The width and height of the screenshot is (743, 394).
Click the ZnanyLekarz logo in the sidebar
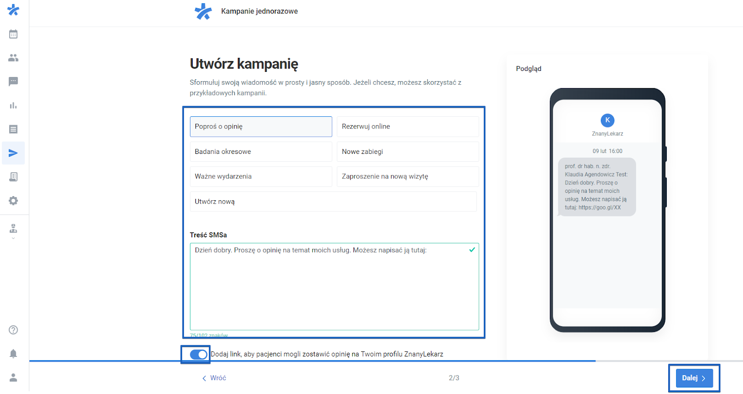click(13, 10)
